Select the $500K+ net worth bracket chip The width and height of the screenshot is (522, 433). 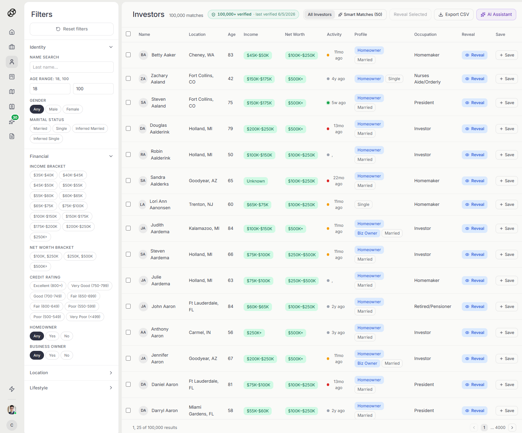(x=40, y=266)
